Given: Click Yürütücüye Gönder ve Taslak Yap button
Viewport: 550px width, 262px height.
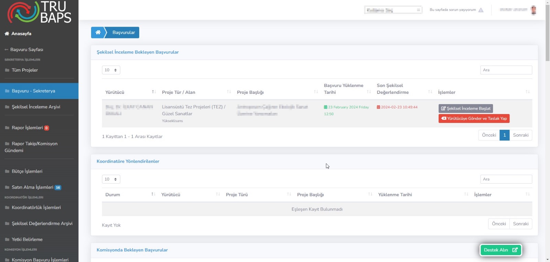Looking at the screenshot, I should 474,118.
